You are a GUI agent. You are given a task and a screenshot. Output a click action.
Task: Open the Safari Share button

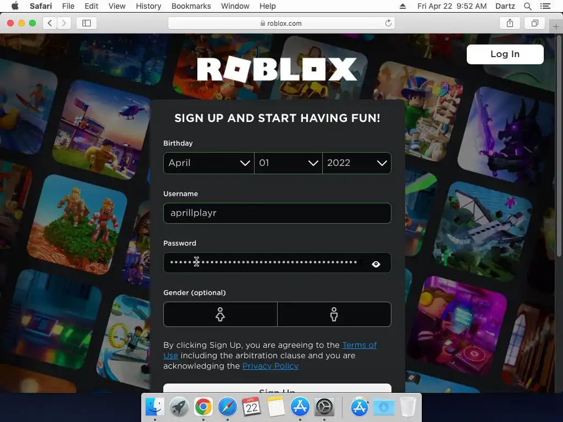pos(510,23)
